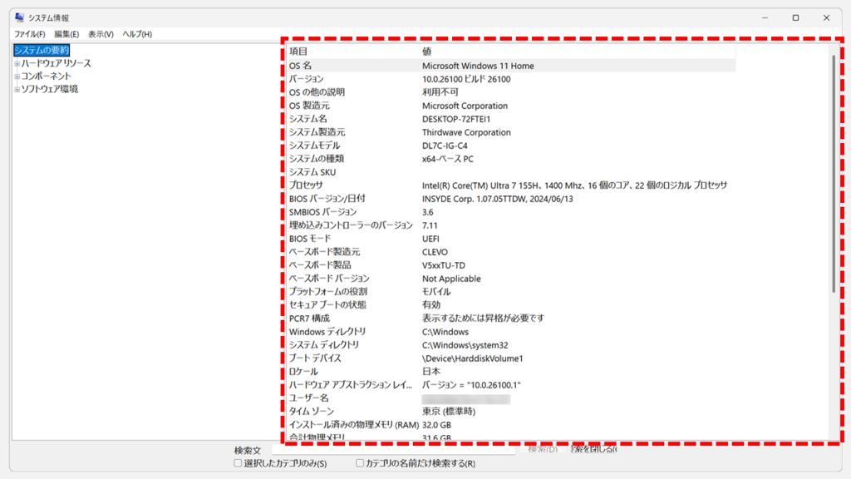Image resolution: width=851 pixels, height=479 pixels.
Task: Select the Windows ディレクトリ row
Action: point(511,332)
